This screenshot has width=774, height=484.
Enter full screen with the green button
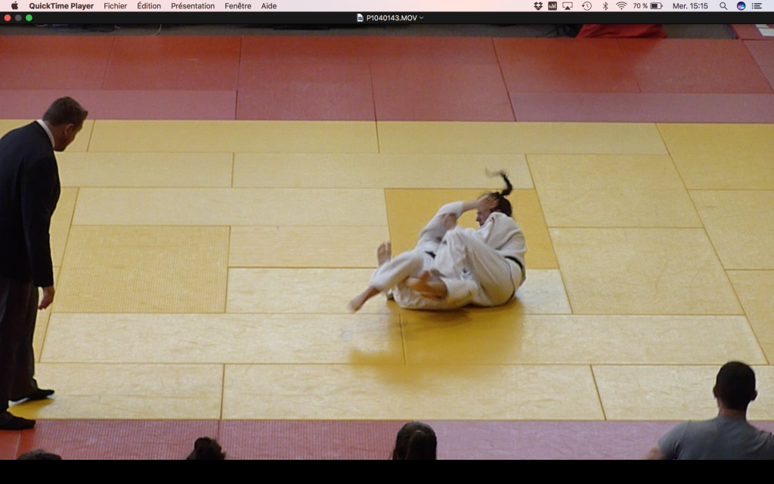29,18
